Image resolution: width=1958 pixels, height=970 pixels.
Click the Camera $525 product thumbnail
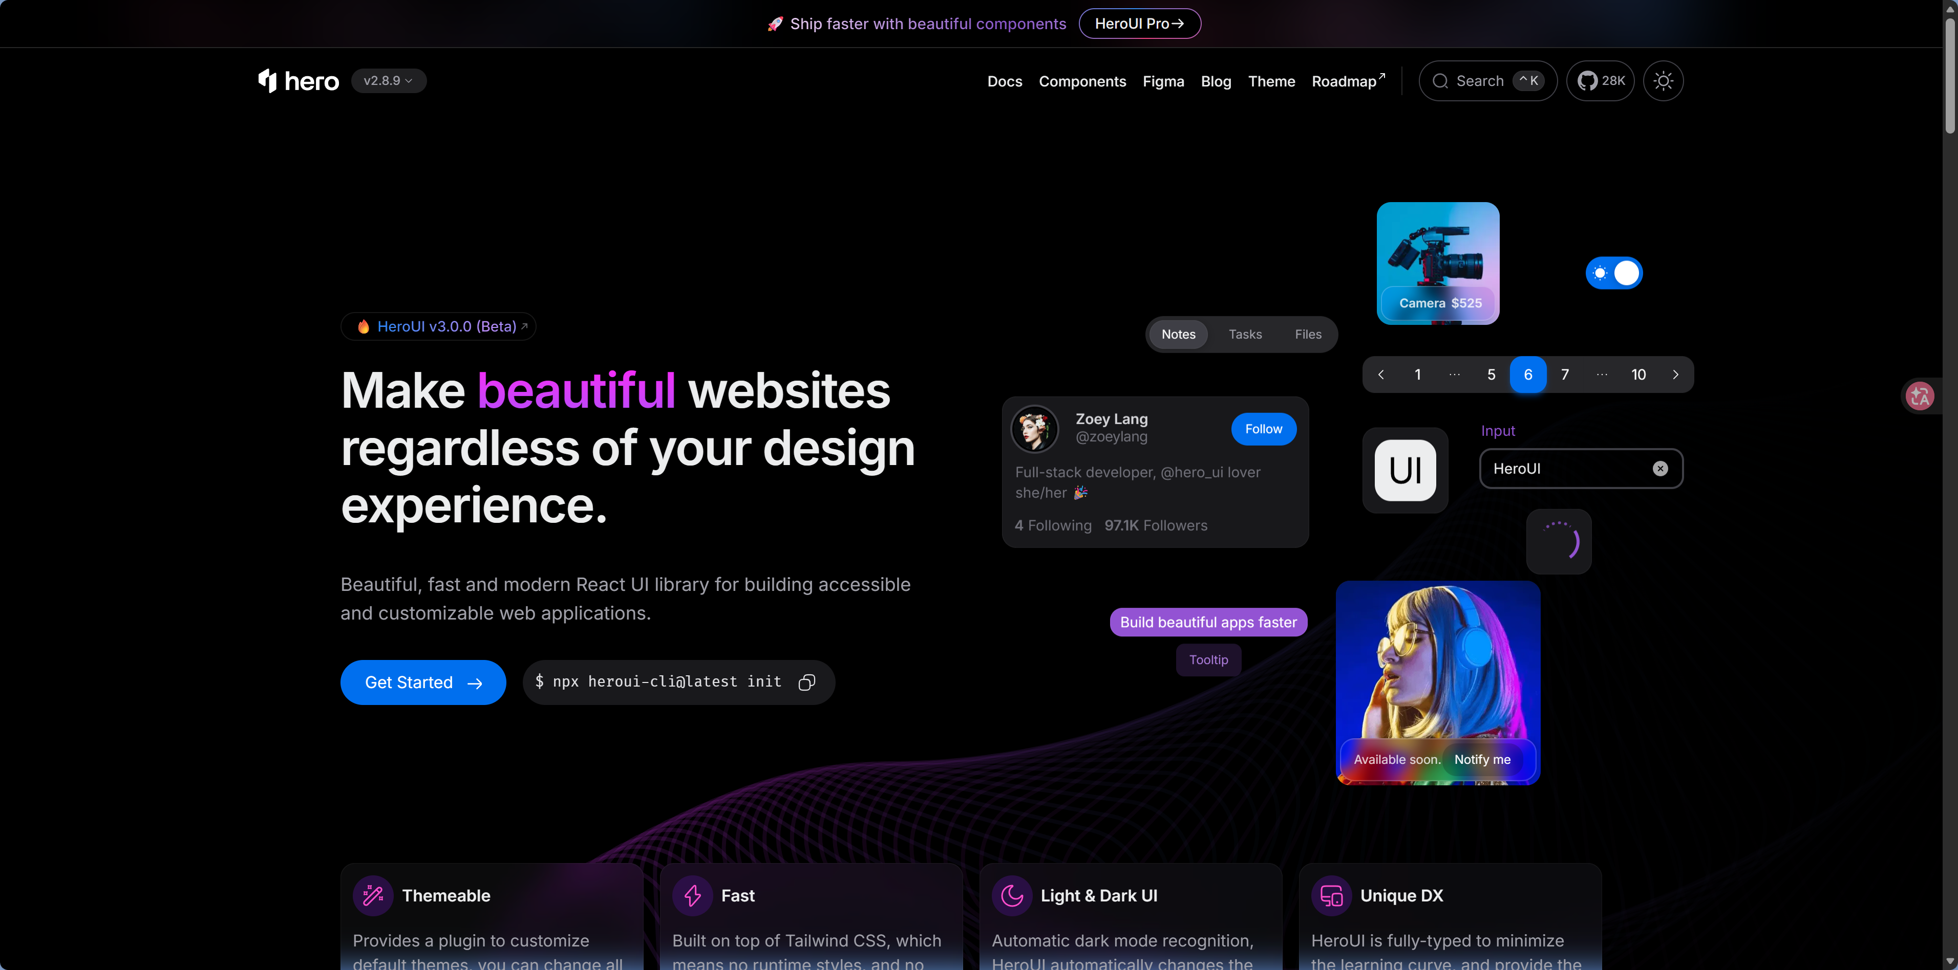click(x=1437, y=263)
